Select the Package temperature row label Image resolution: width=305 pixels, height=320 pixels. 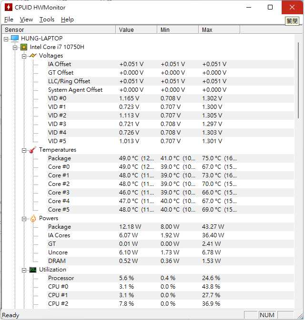[x=60, y=158]
